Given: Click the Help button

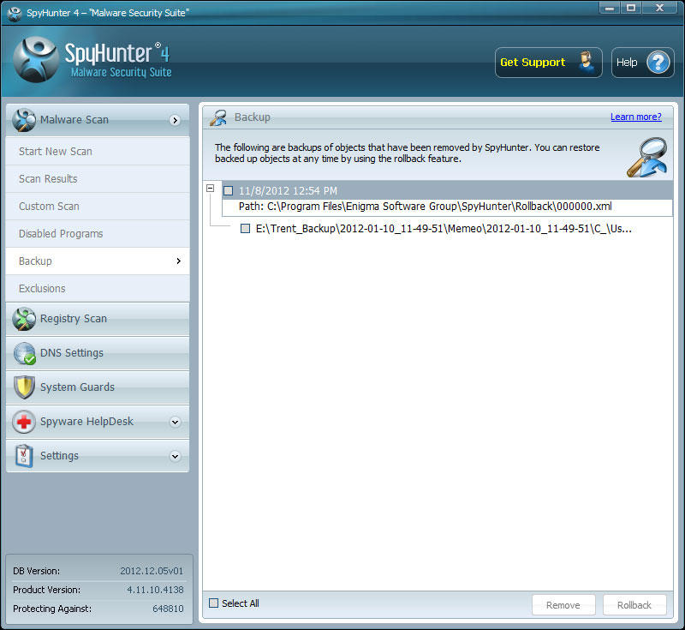Looking at the screenshot, I should coord(643,63).
